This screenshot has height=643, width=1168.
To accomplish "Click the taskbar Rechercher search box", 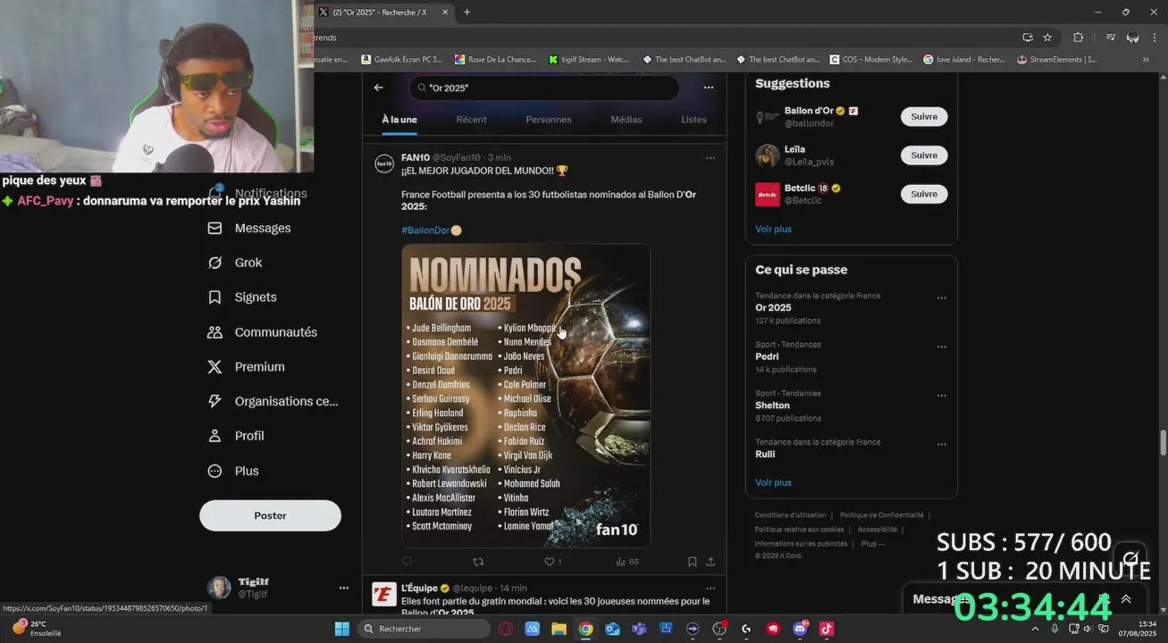I will (424, 629).
